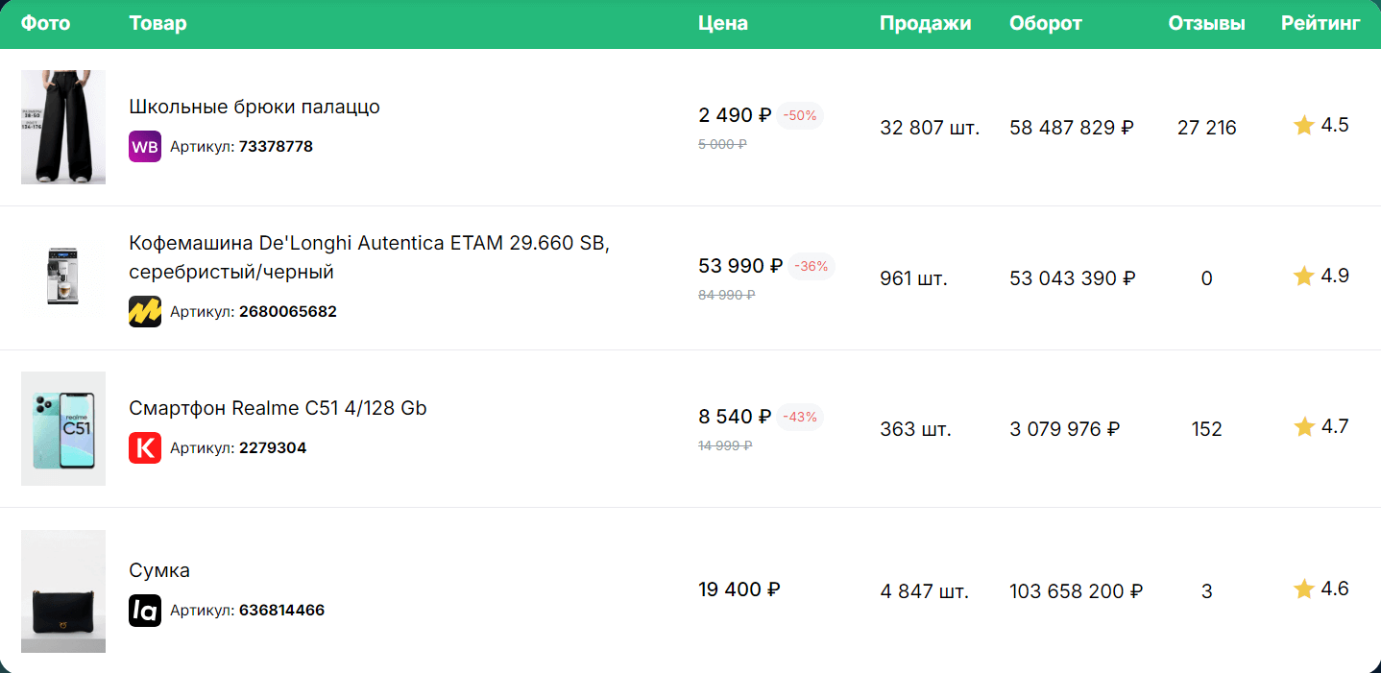Open the black bag product photo
Image resolution: width=1381 pixels, height=673 pixels.
[63, 591]
